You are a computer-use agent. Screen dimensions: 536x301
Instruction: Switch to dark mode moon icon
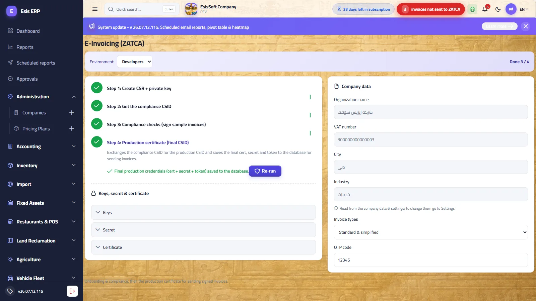coord(498,9)
